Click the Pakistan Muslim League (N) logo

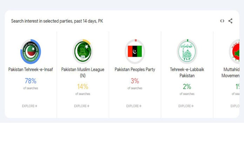(83, 51)
